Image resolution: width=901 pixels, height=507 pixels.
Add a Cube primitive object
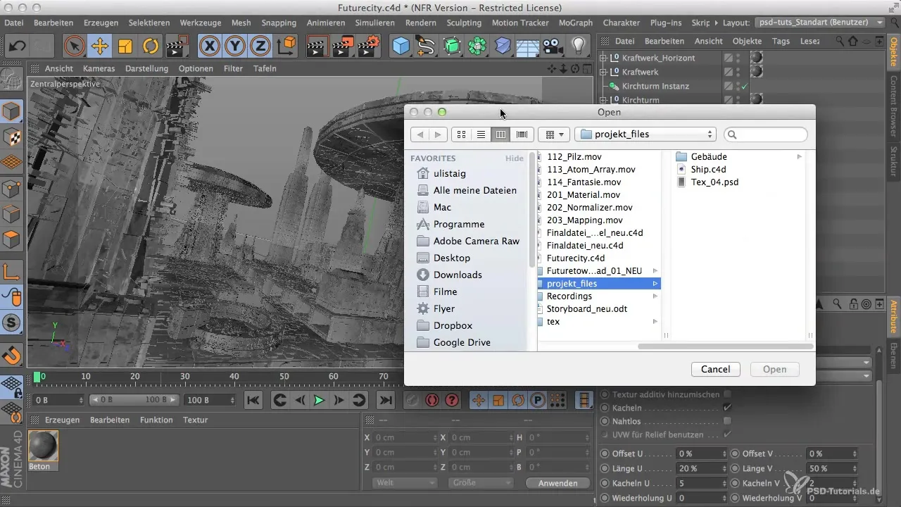click(401, 46)
